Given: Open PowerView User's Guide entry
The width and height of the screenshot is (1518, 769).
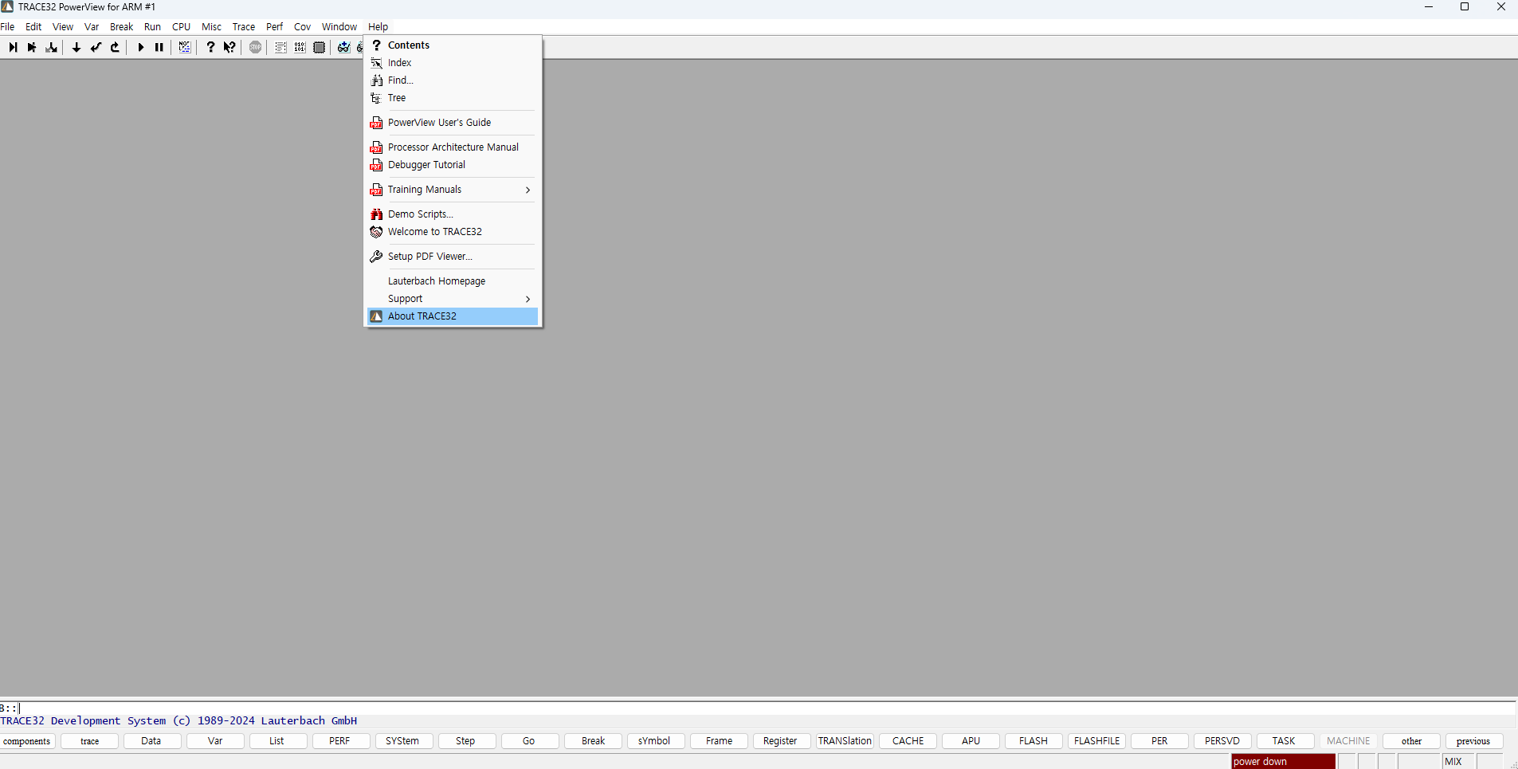Looking at the screenshot, I should (439, 123).
